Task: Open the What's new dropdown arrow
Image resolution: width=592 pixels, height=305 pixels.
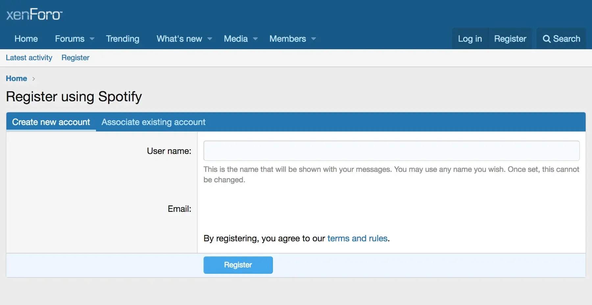Action: pyautogui.click(x=210, y=39)
